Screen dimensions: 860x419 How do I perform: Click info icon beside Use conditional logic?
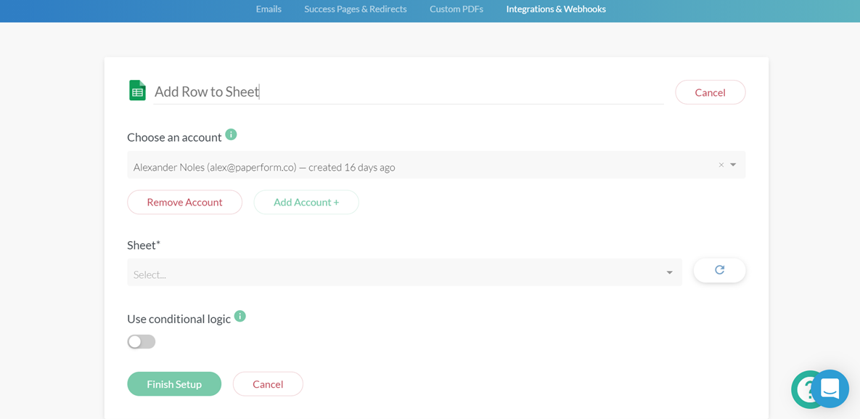pyautogui.click(x=240, y=316)
